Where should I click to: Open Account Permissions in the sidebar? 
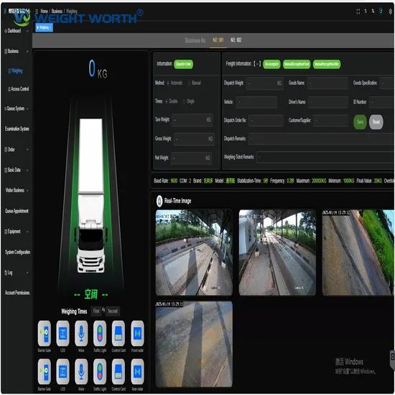(x=17, y=293)
